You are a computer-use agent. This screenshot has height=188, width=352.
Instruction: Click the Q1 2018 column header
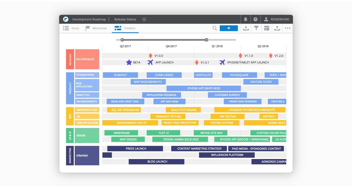pyautogui.click(x=217, y=46)
